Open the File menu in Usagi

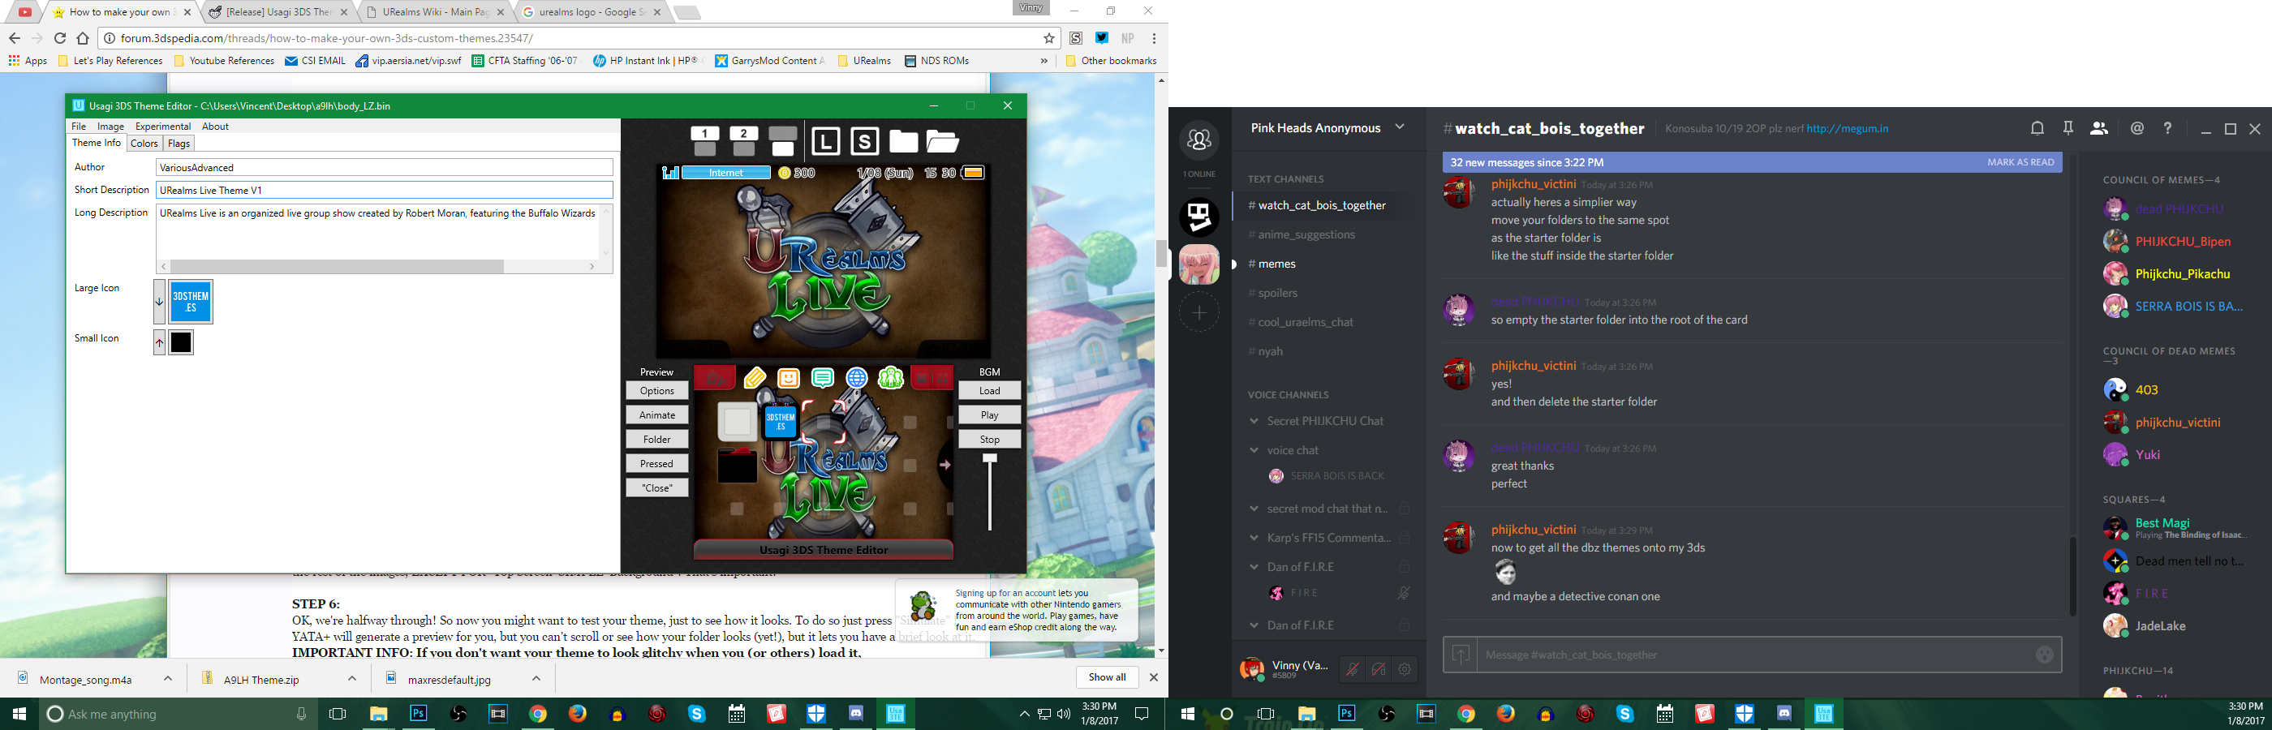point(79,126)
